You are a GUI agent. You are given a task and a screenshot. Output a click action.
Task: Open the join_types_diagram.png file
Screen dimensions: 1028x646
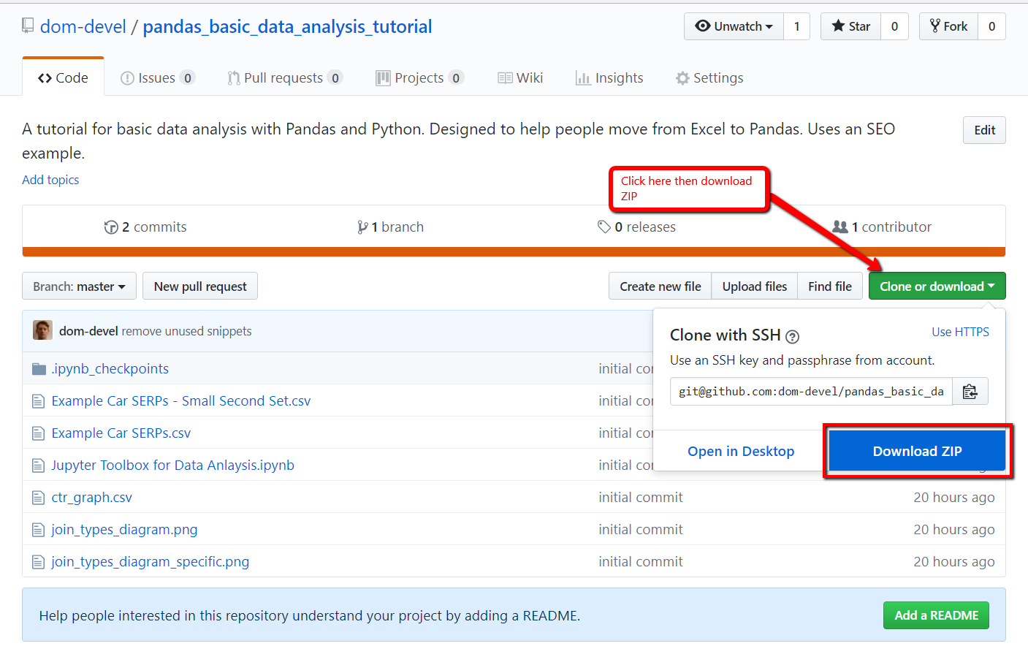[124, 530]
